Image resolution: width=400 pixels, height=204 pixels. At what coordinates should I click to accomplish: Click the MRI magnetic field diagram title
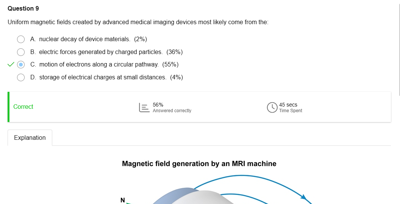tap(199, 164)
